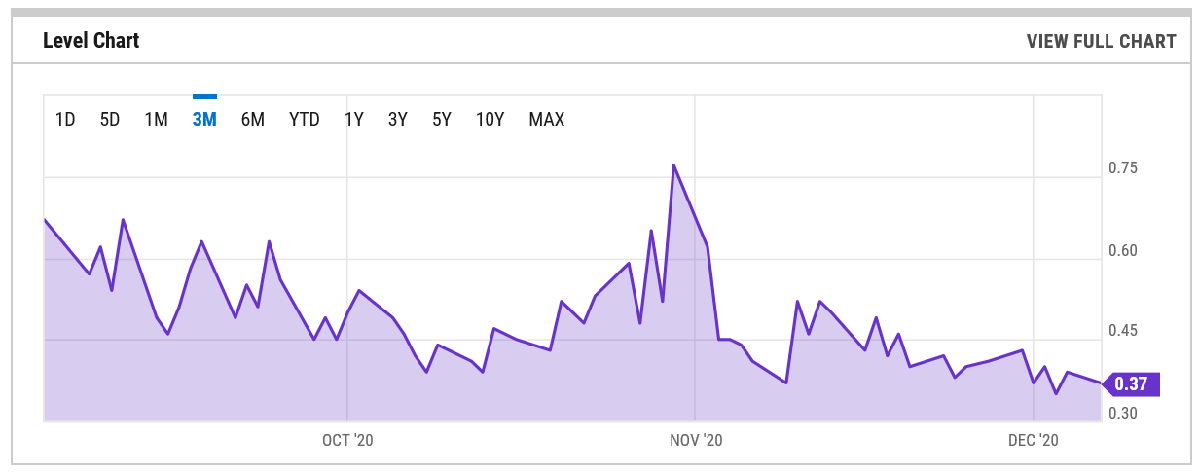Select the active 3M range
The image size is (1199, 474).
(x=204, y=120)
